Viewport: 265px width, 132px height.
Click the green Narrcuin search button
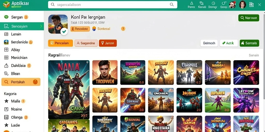(x=249, y=18)
